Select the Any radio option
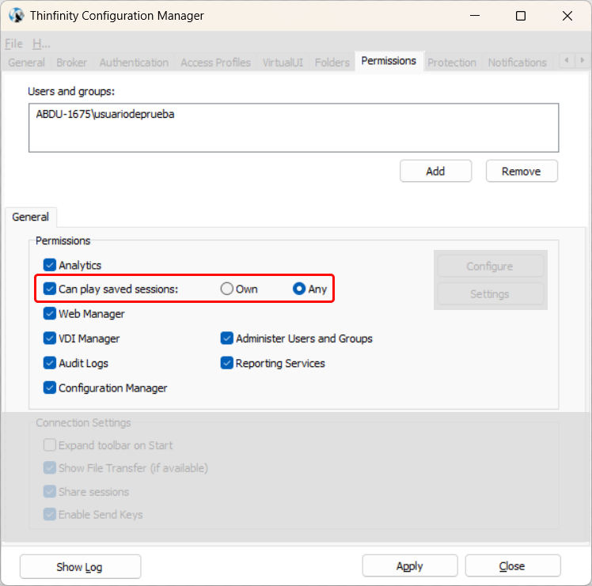This screenshot has height=586, width=592. (299, 289)
